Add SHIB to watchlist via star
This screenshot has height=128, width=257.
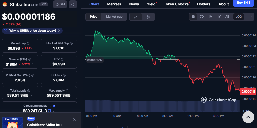click(x=60, y=4)
